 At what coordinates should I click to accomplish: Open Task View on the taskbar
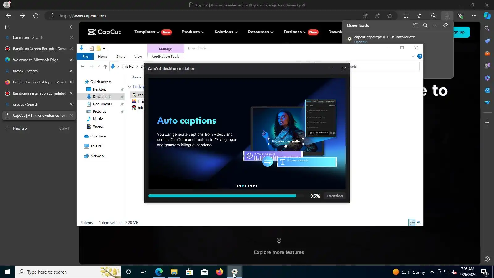pyautogui.click(x=143, y=272)
